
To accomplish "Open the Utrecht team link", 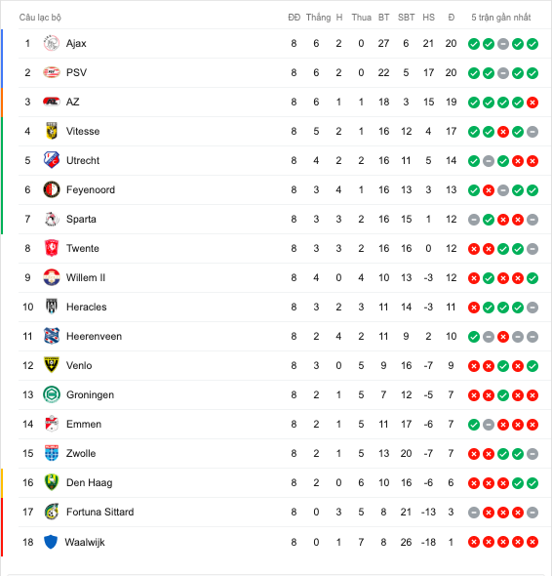I will 83,160.
